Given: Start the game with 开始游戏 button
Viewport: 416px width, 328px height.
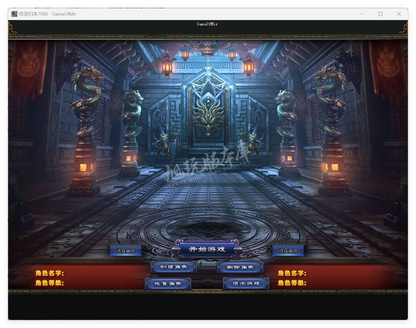Looking at the screenshot, I should coord(207,249).
